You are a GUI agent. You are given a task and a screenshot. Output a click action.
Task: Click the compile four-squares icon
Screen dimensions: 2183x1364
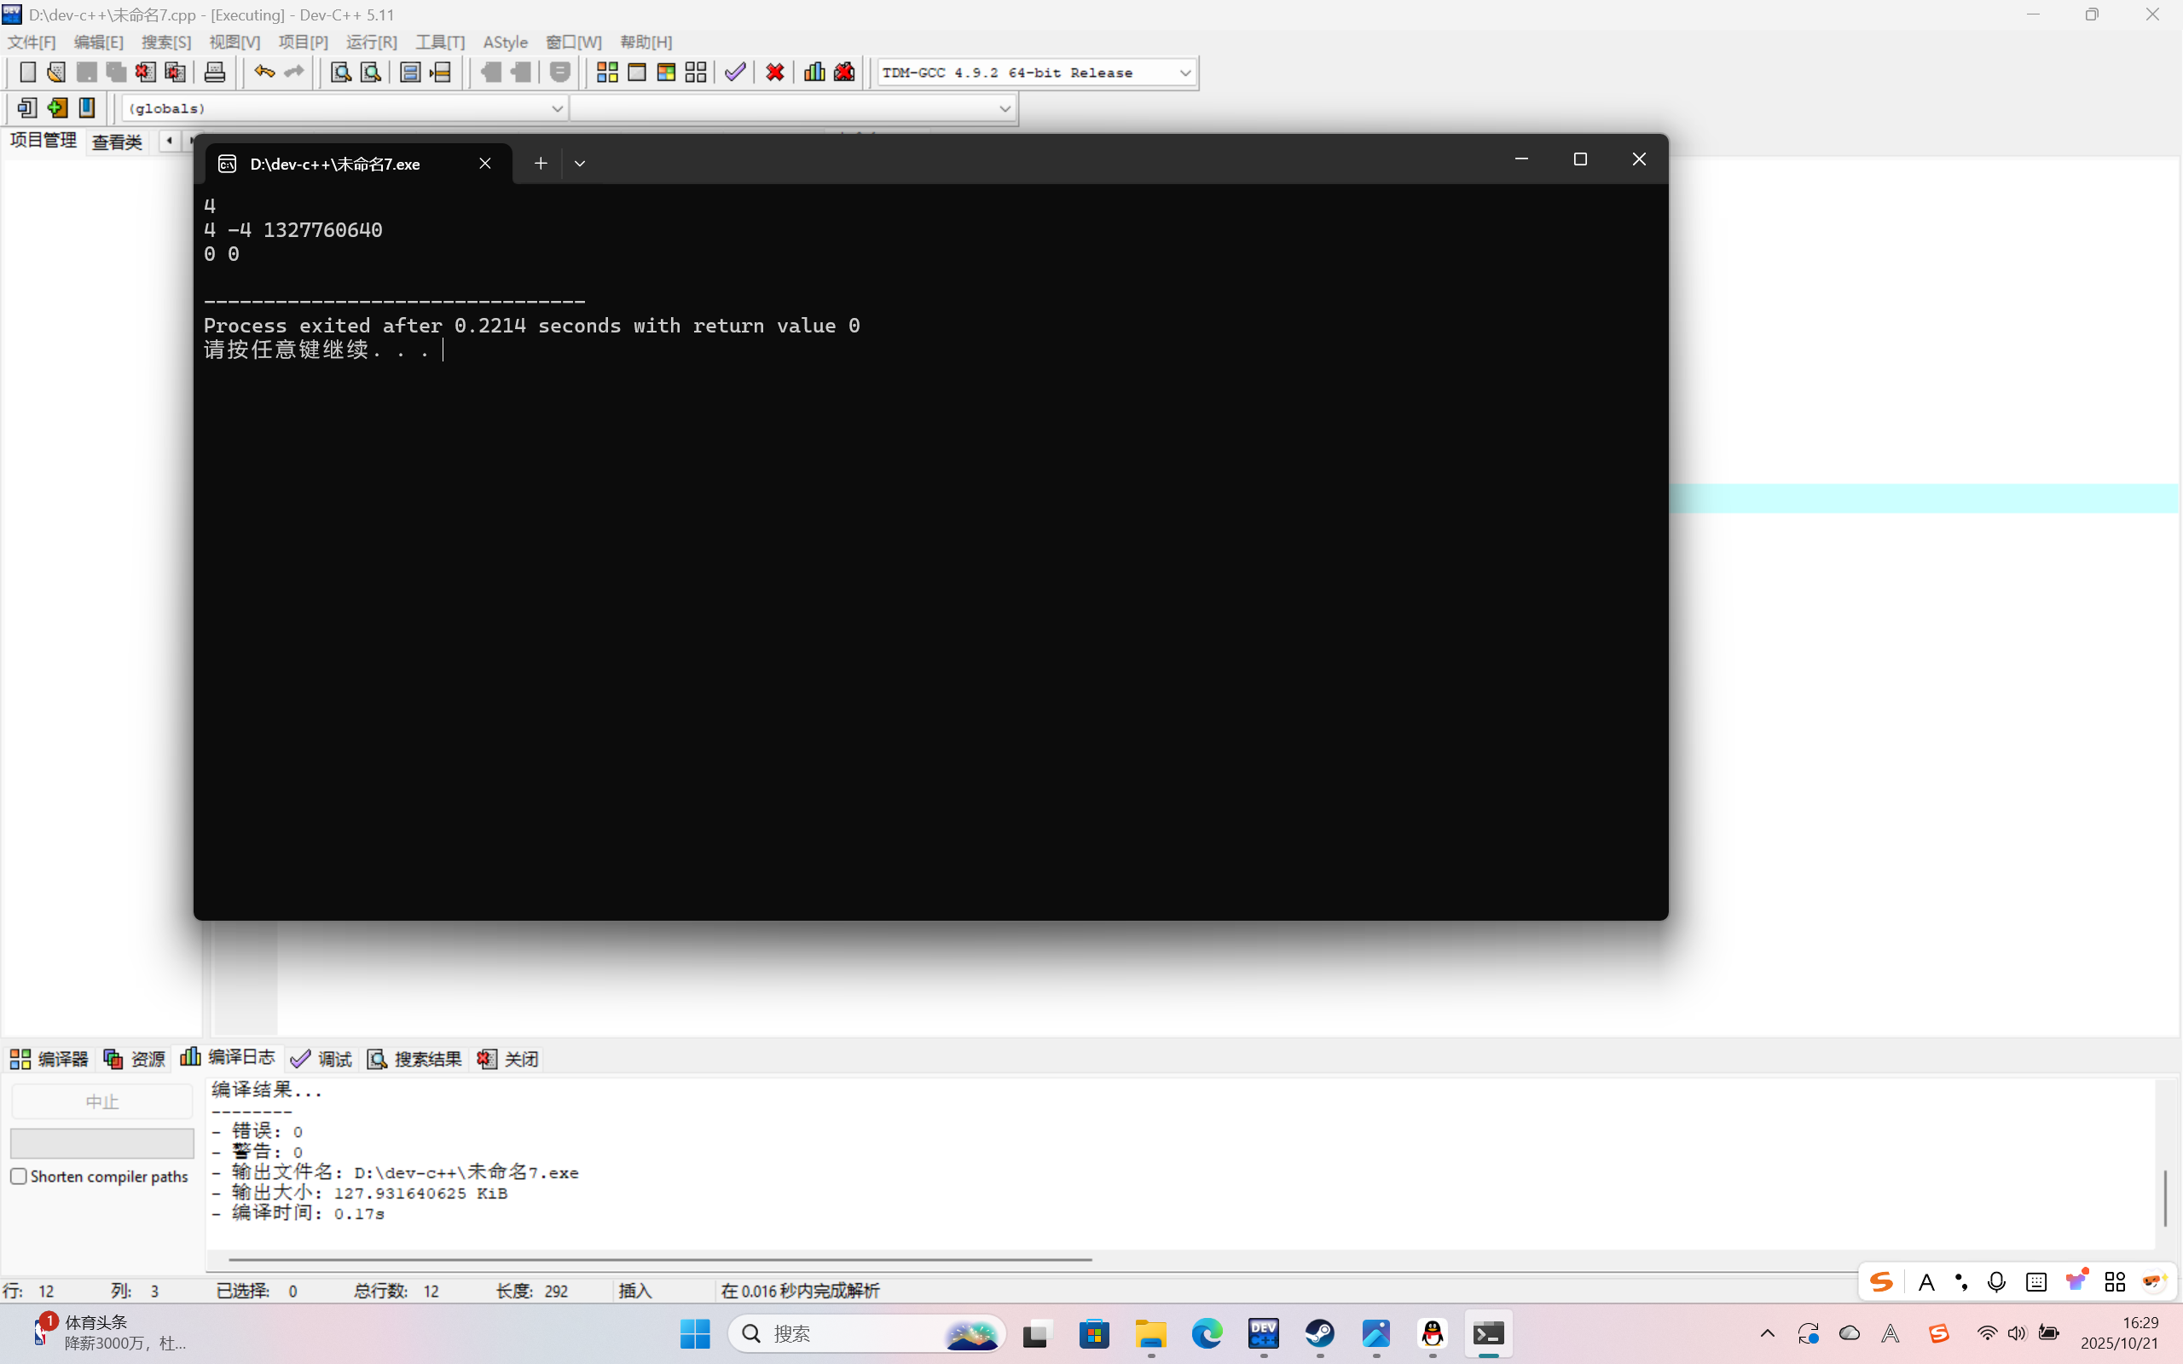tap(607, 72)
